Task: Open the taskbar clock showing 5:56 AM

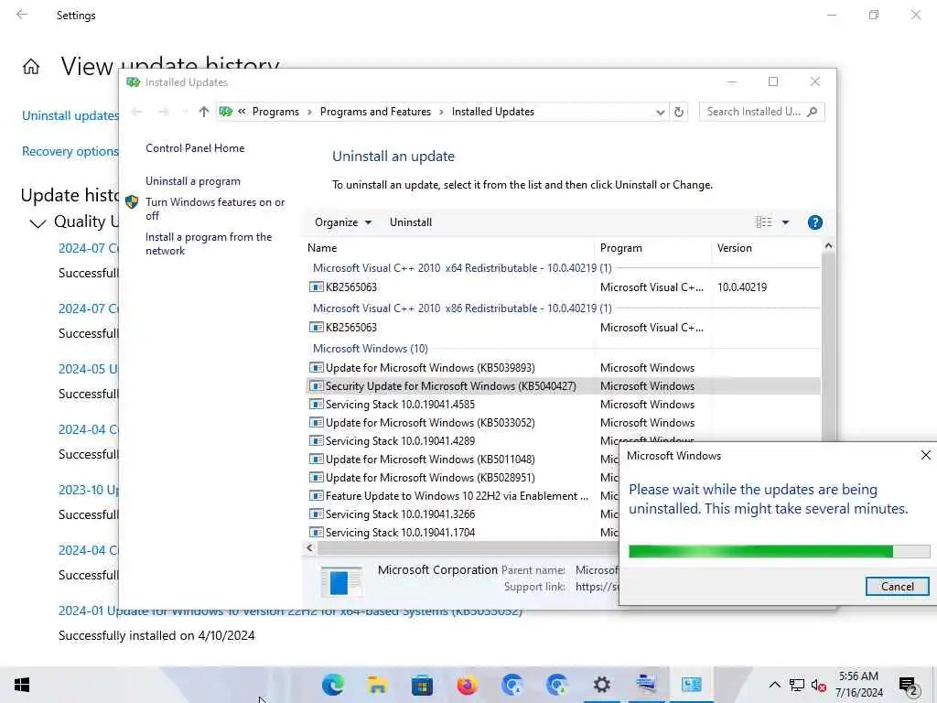Action: click(x=858, y=685)
